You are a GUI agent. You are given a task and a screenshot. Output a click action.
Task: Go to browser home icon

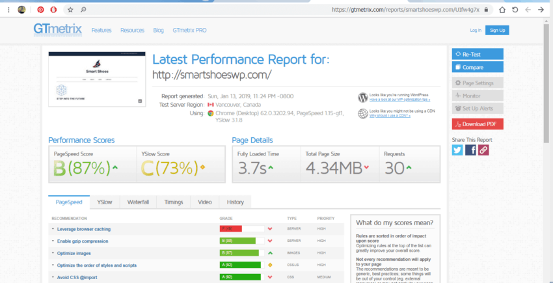(x=502, y=10)
